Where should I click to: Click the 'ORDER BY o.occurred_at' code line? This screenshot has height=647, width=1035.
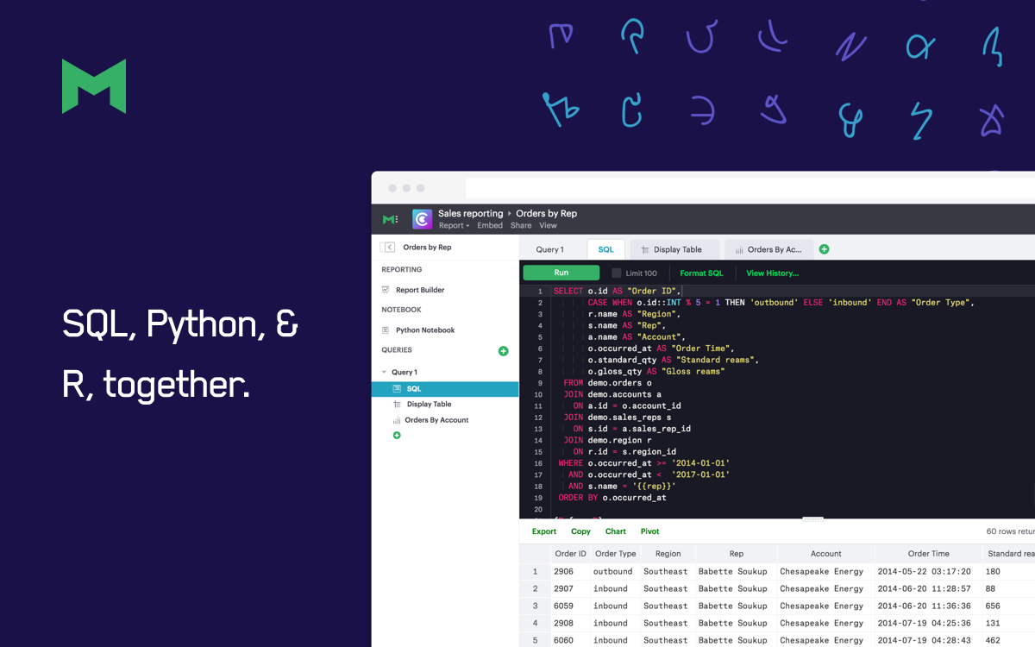612,498
